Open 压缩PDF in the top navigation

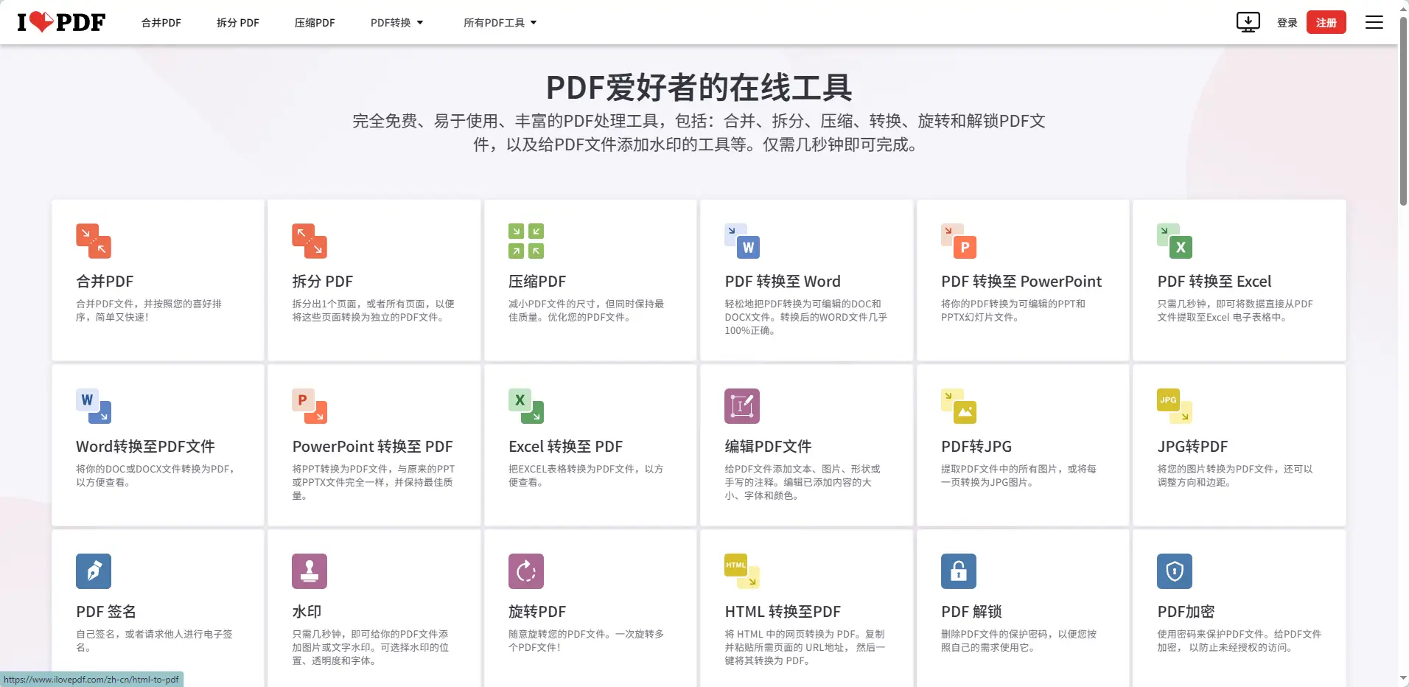point(315,23)
